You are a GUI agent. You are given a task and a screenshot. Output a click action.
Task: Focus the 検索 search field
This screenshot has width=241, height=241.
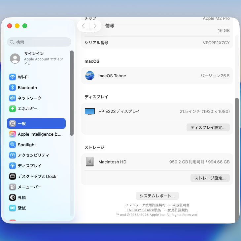tap(39, 42)
